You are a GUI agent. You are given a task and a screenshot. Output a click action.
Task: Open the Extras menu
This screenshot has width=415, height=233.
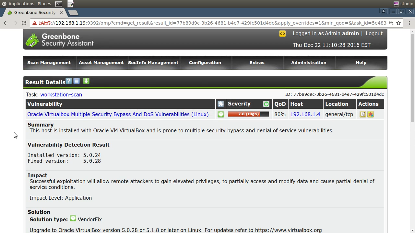click(x=257, y=63)
